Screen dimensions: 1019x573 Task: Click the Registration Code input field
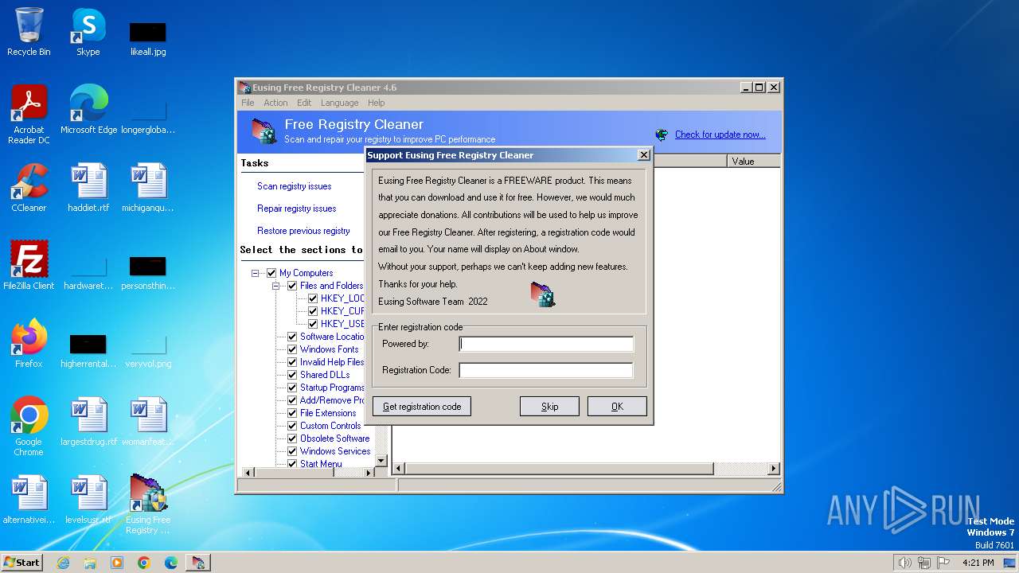click(x=546, y=370)
